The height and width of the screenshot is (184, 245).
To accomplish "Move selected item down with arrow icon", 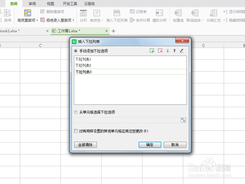I will [168, 51].
